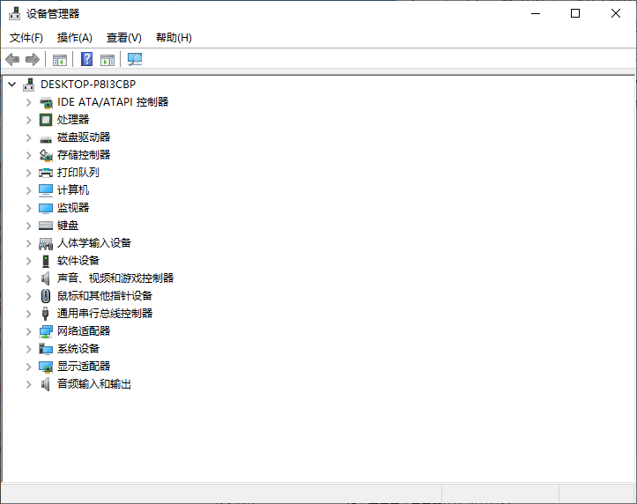Screen dimensions: 637x504
Task: Close the 设备管理器 window
Action: click(616, 13)
